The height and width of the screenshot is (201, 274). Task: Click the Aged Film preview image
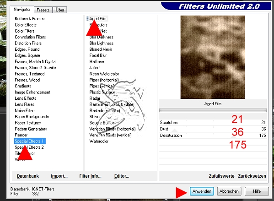(x=213, y=57)
